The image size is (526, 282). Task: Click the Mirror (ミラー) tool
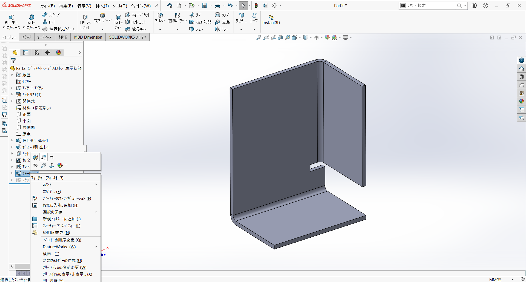point(222,29)
